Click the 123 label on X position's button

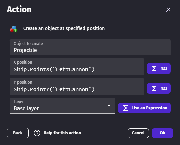click(x=164, y=68)
